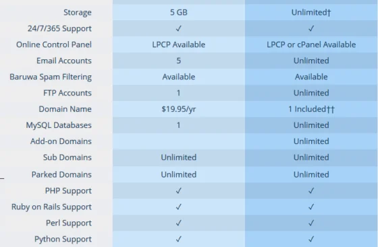Click Unlimited Sub Domains in first plan
This screenshot has height=247, width=378.
pos(179,157)
